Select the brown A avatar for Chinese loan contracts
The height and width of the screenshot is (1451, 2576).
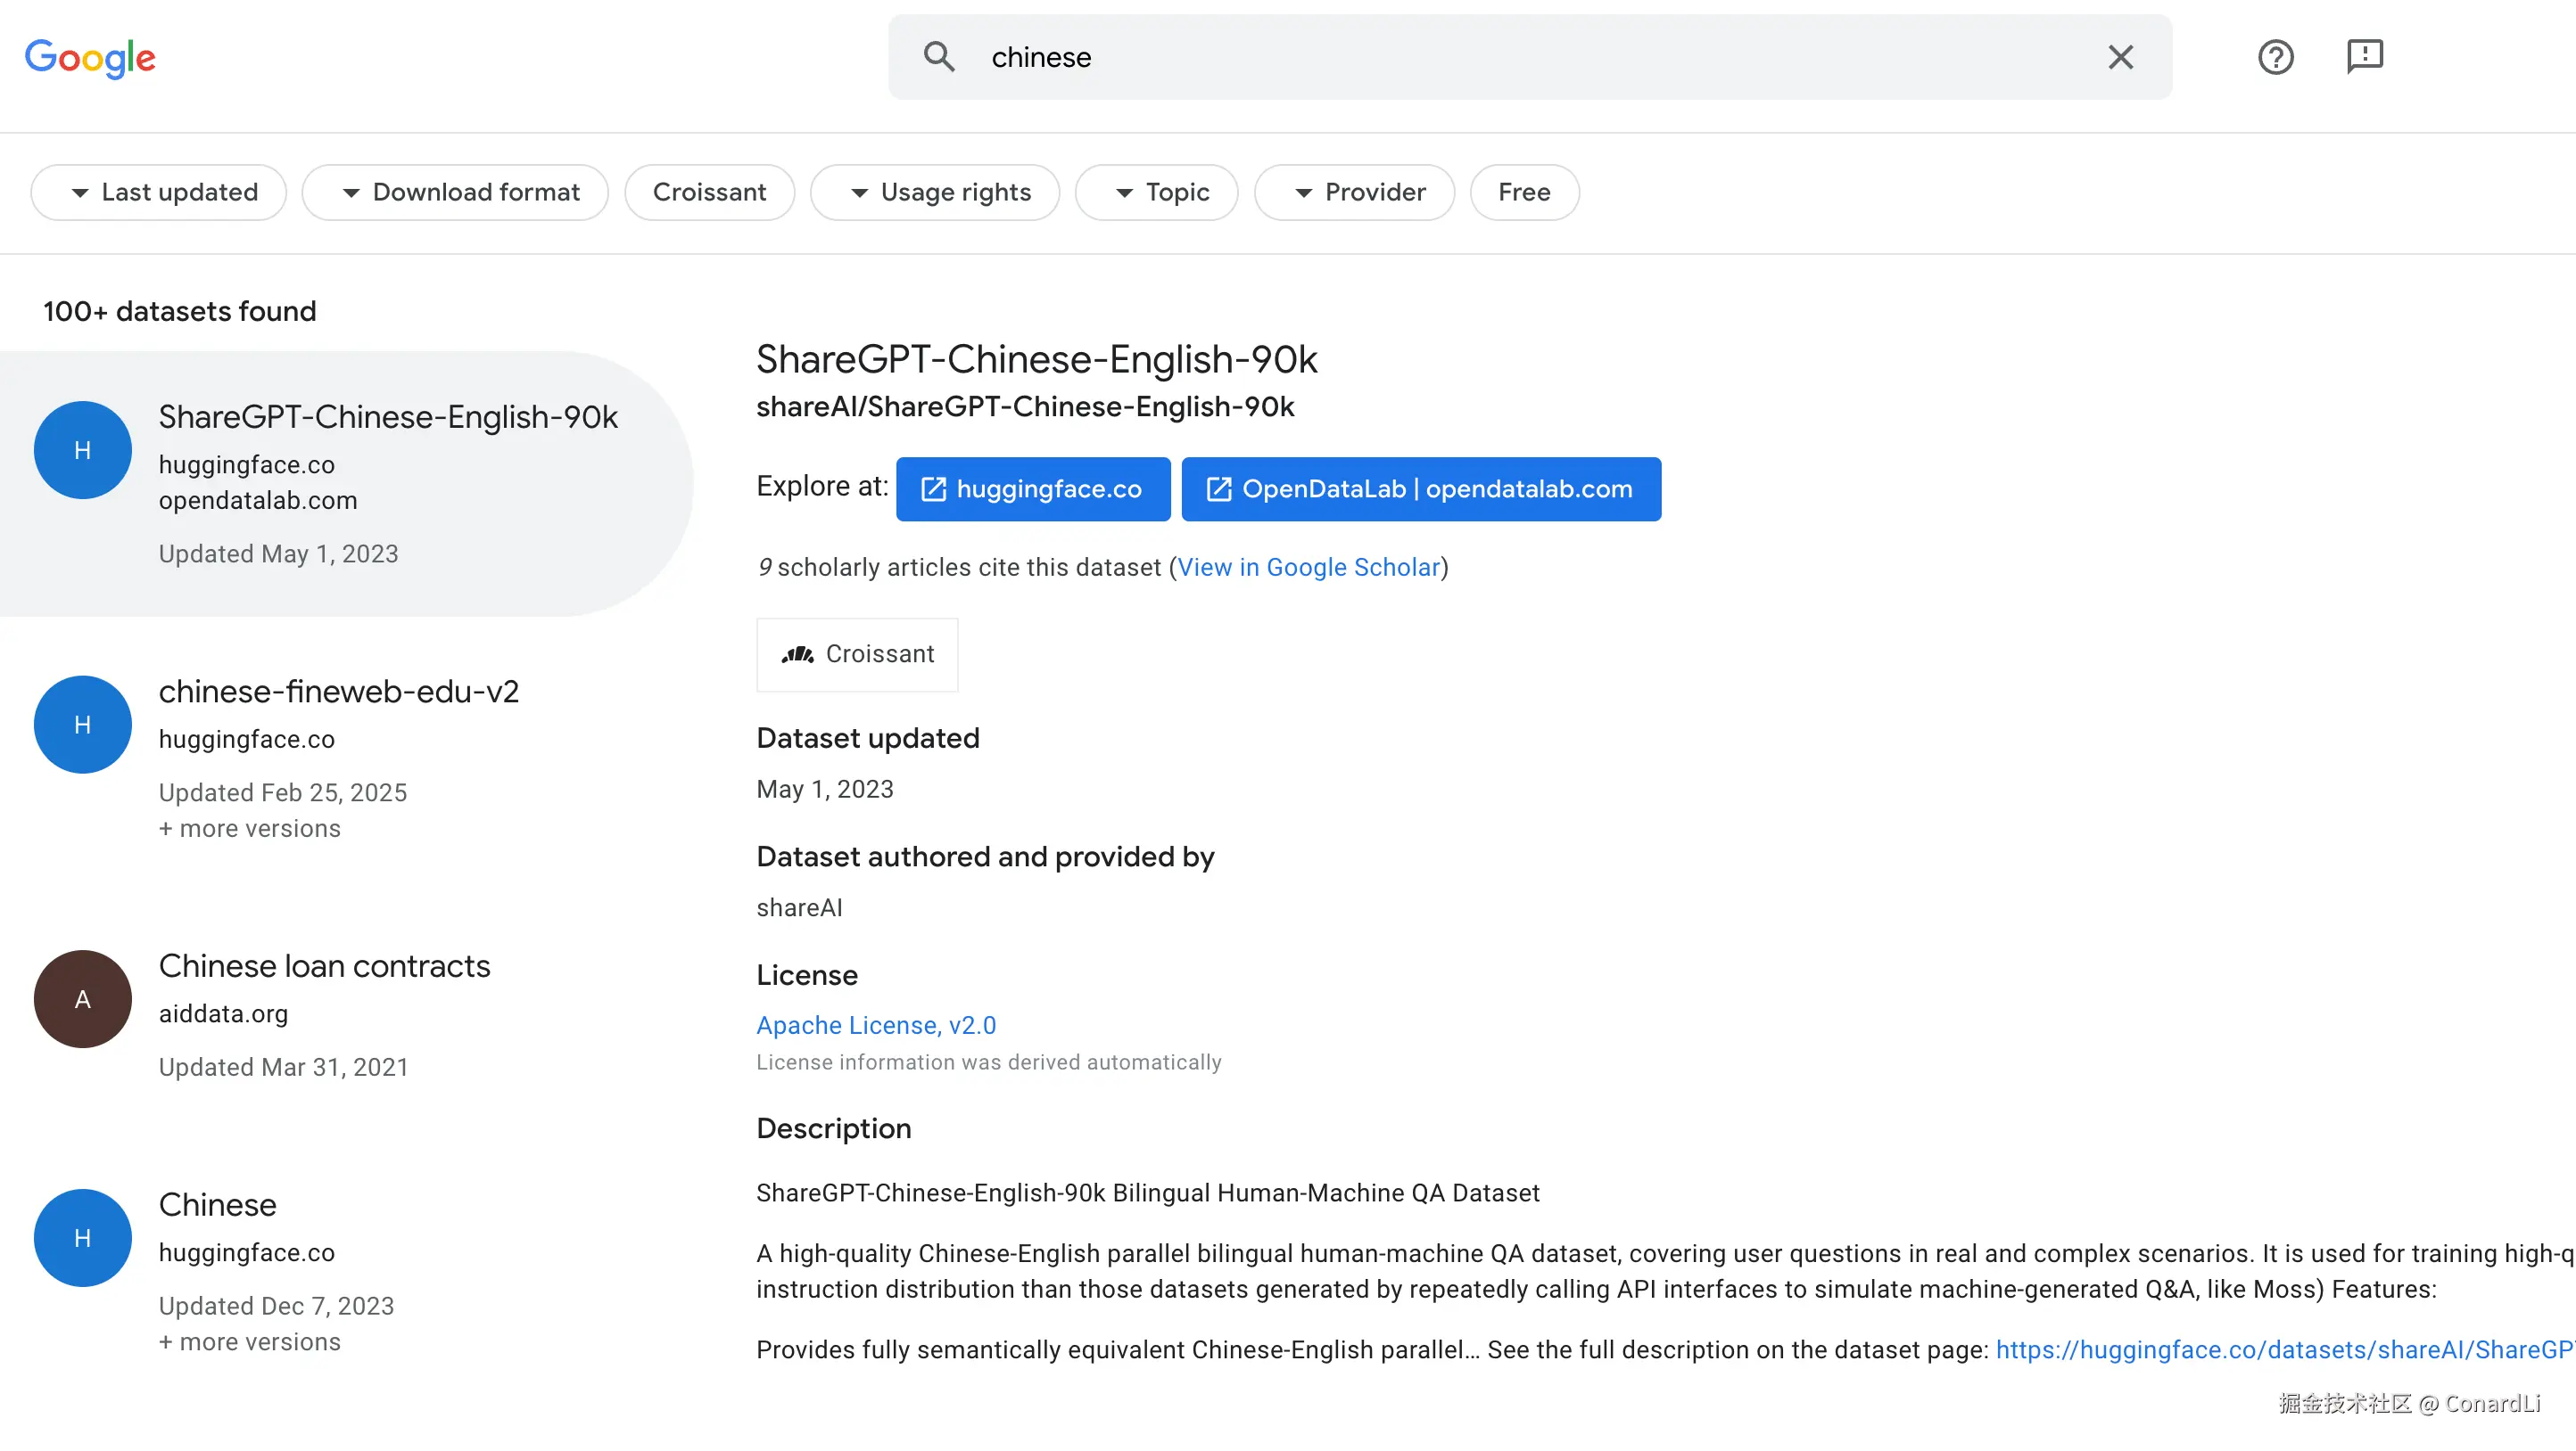point(82,998)
